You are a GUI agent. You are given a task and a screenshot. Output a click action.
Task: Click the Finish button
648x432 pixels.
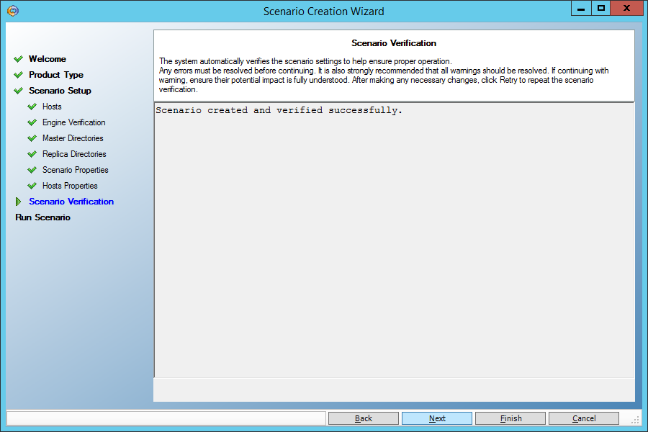pyautogui.click(x=510, y=418)
